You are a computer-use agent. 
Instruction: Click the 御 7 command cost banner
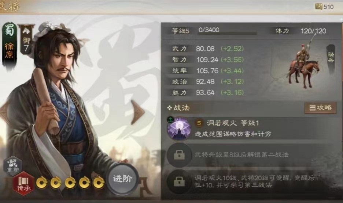[x=26, y=39]
